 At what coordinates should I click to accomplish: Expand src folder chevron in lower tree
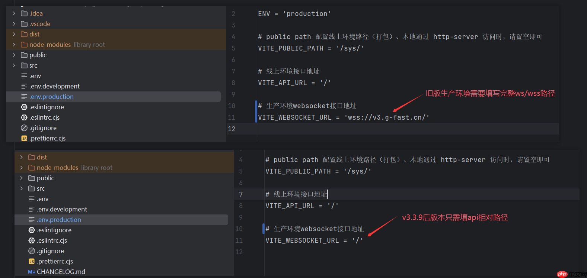coord(21,188)
